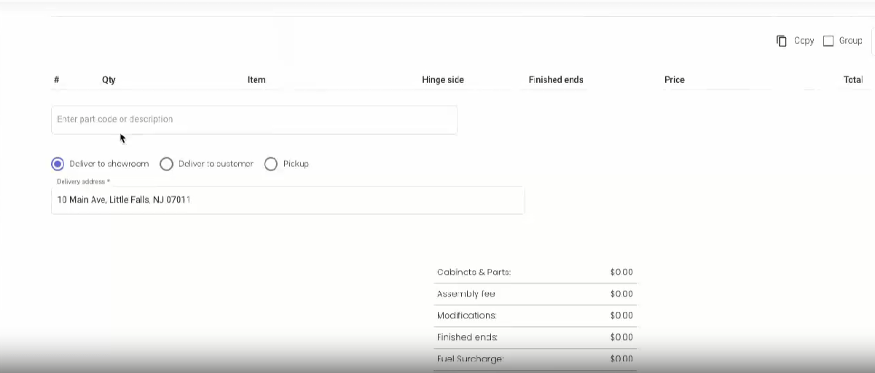This screenshot has width=875, height=373.
Task: Click the Item column header
Action: pos(256,80)
